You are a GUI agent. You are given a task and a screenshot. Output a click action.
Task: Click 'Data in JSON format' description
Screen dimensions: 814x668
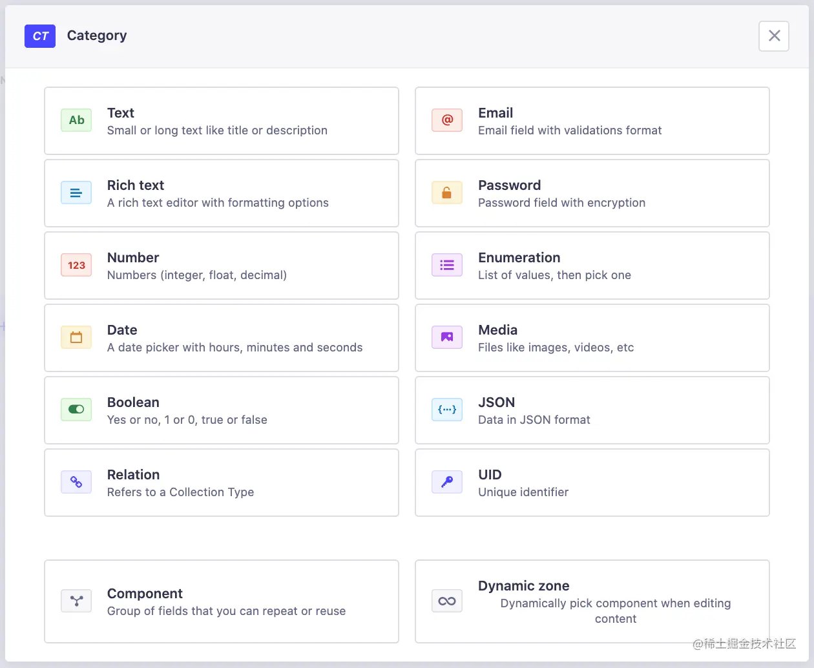pyautogui.click(x=534, y=420)
